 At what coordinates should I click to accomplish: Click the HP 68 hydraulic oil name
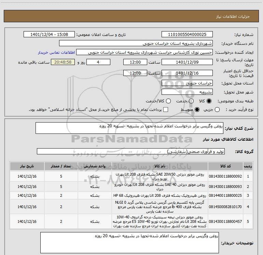[x=160, y=195]
